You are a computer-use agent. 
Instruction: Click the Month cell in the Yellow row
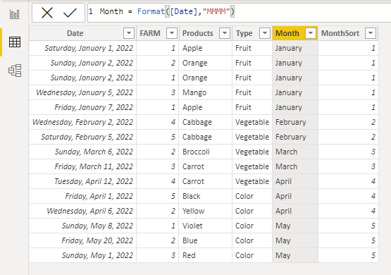pos(295,211)
